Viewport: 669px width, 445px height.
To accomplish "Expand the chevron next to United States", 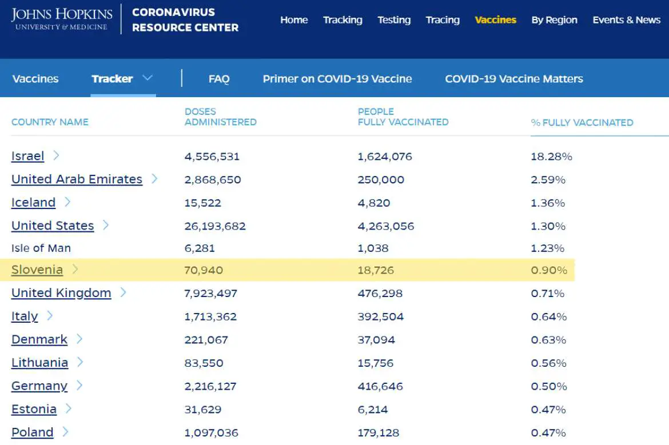I will [x=106, y=224].
